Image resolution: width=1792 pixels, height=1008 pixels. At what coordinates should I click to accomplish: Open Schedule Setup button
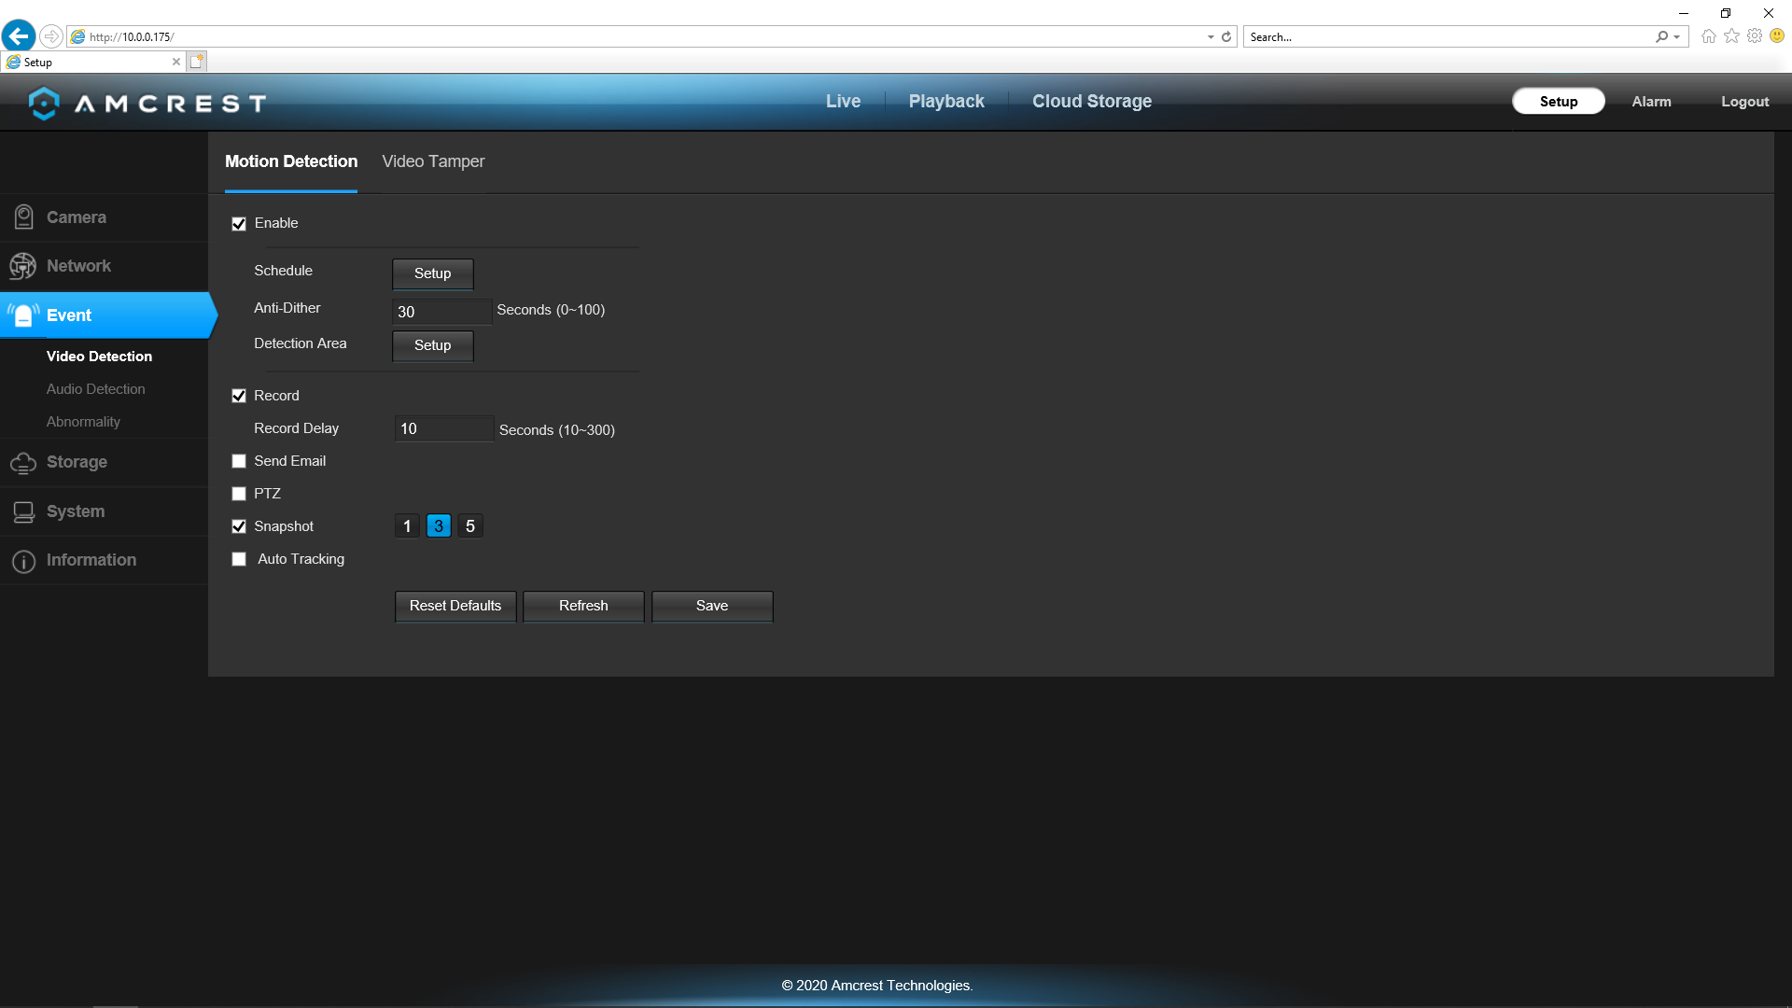coord(432,273)
